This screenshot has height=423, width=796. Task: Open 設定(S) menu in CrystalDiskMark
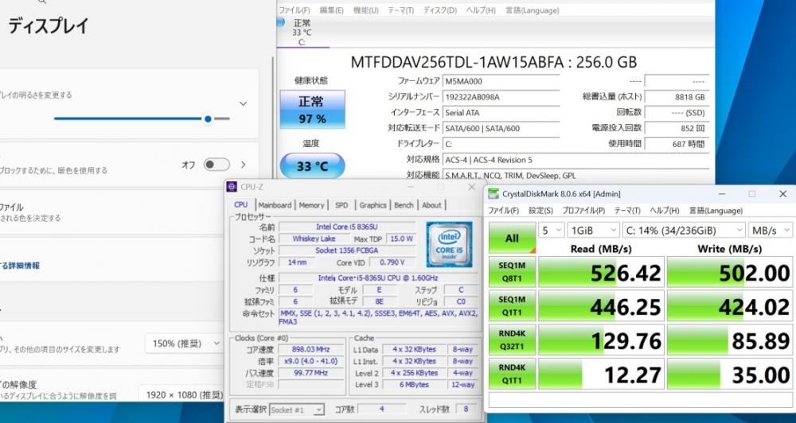coord(540,211)
